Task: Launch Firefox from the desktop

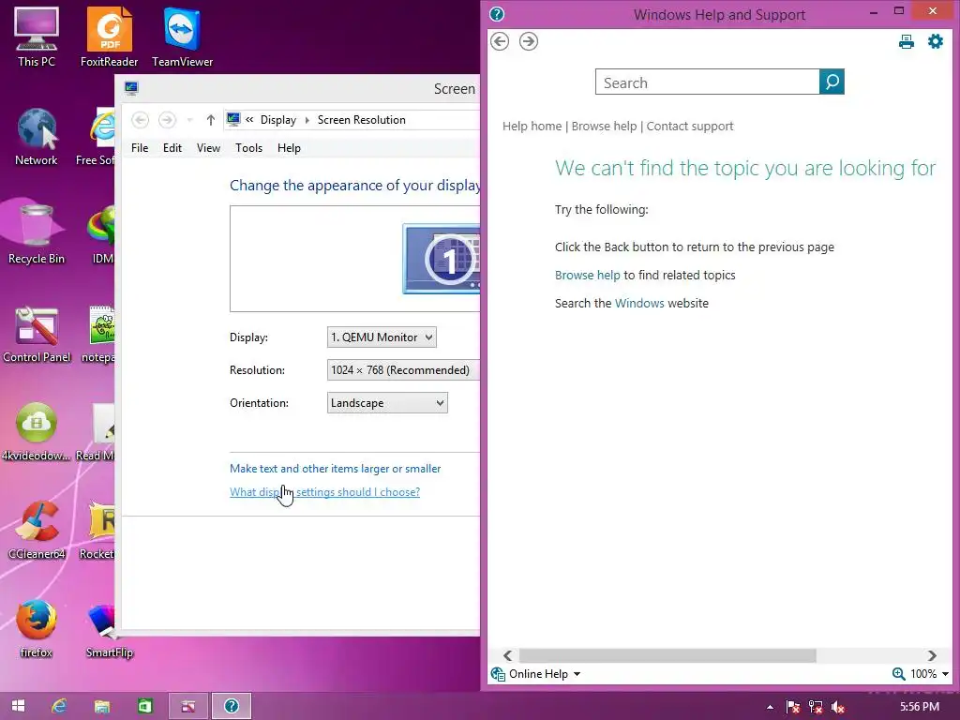Action: (37, 629)
